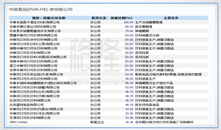Click the 主营业务 column header
The image size is (221, 130).
pyautogui.click(x=171, y=18)
